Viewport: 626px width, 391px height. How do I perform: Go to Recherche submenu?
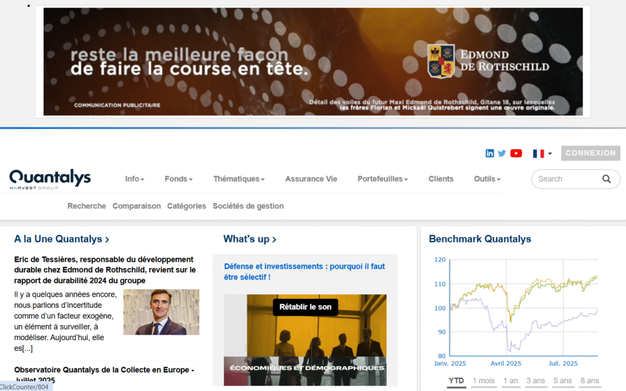coord(86,206)
